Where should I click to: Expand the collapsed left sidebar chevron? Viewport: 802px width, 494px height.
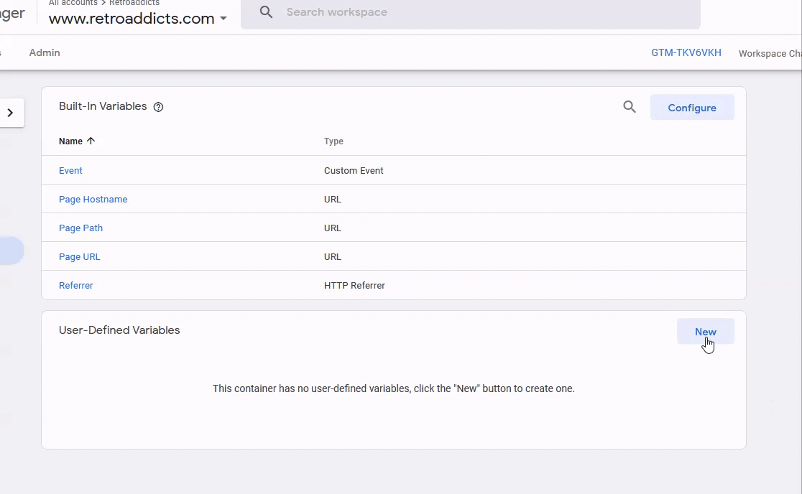pyautogui.click(x=11, y=112)
